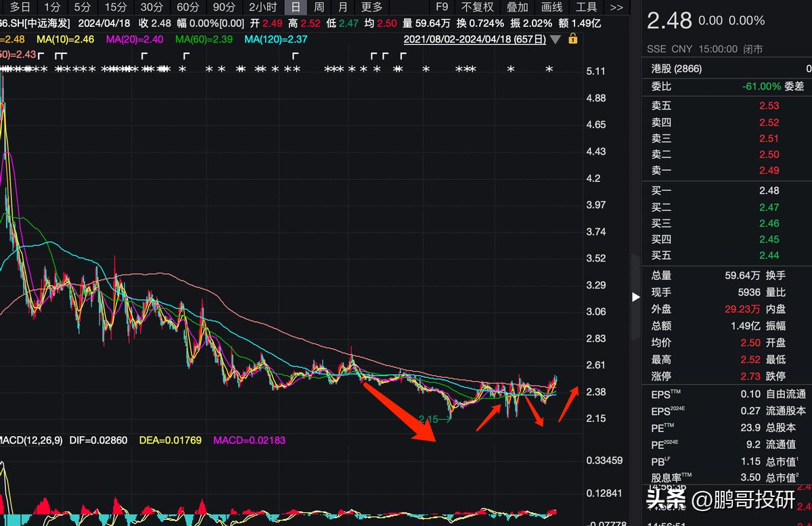
Task: Select the 多日 multi-day view tab
Action: tap(20, 7)
